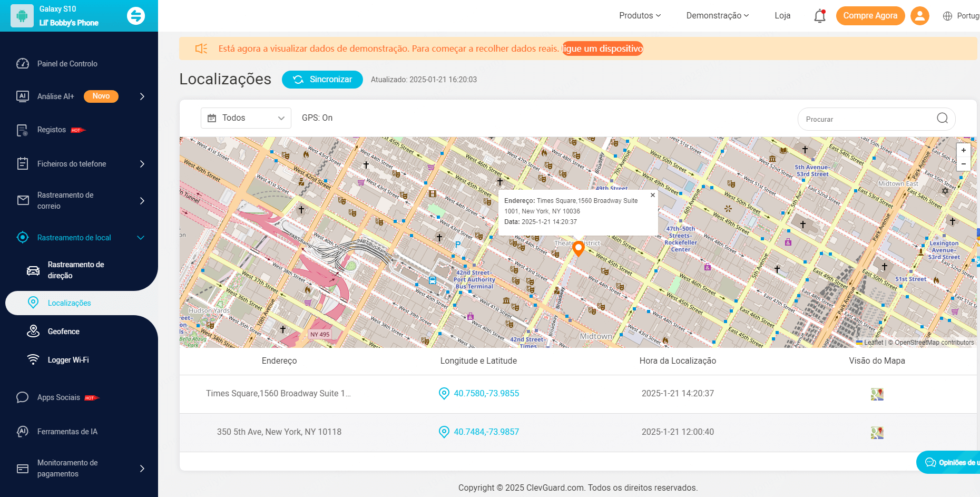Image resolution: width=980 pixels, height=497 pixels.
Task: Open notifications bell icon
Action: click(819, 16)
